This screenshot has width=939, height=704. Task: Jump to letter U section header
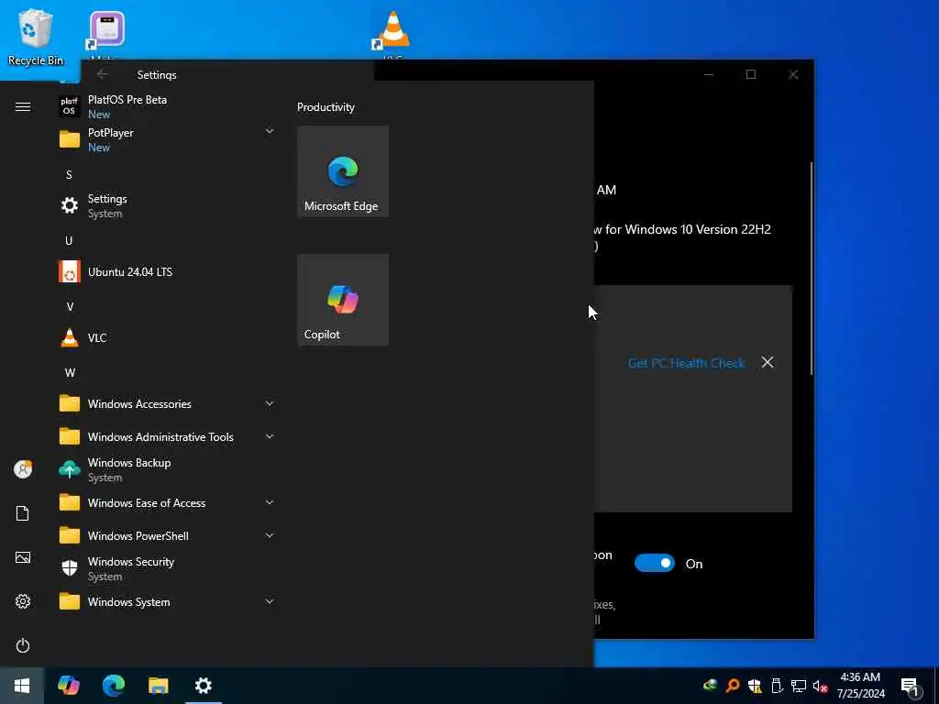pyautogui.click(x=69, y=241)
